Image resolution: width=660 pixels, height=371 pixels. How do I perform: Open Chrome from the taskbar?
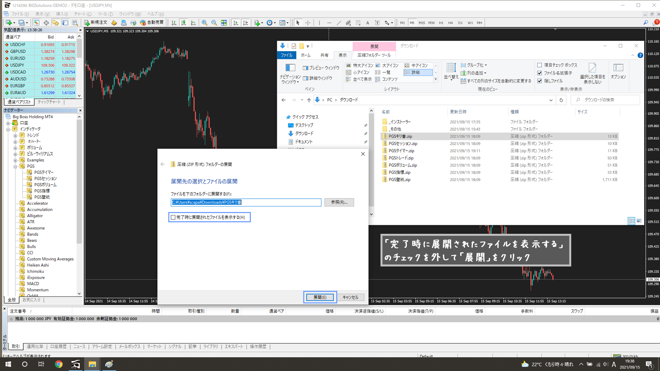59,364
